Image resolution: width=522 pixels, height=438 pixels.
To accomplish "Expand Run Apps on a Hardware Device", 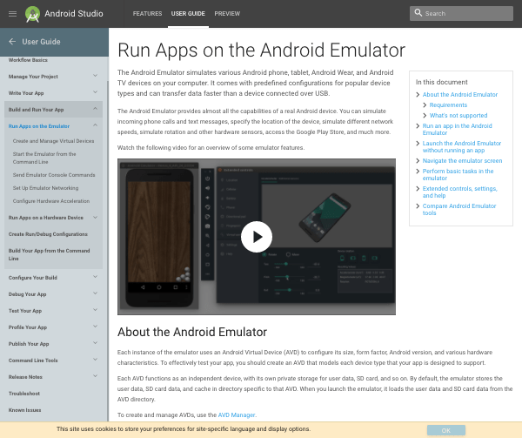I will 95,217.
